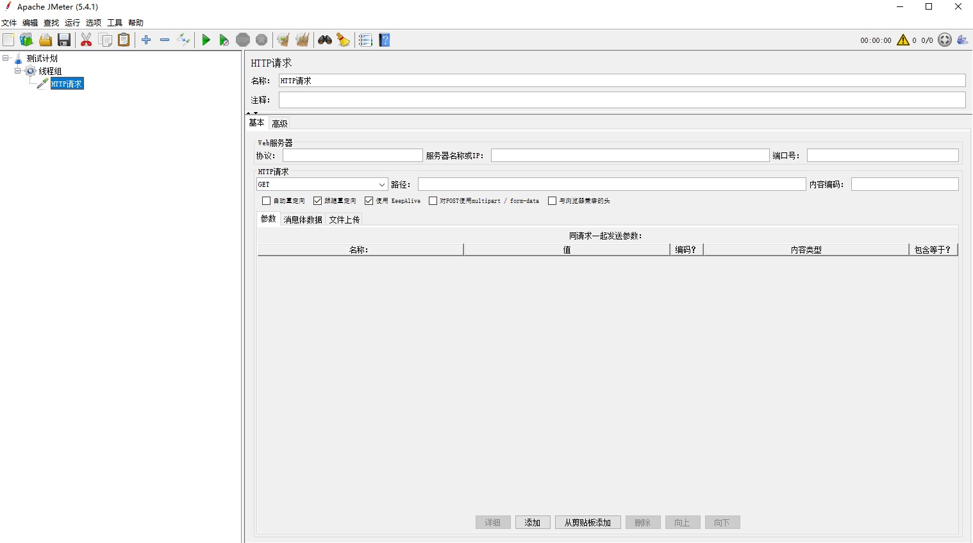This screenshot has width=973, height=543.
Task: Collapse all nodes with minus icon
Action: (x=165, y=40)
